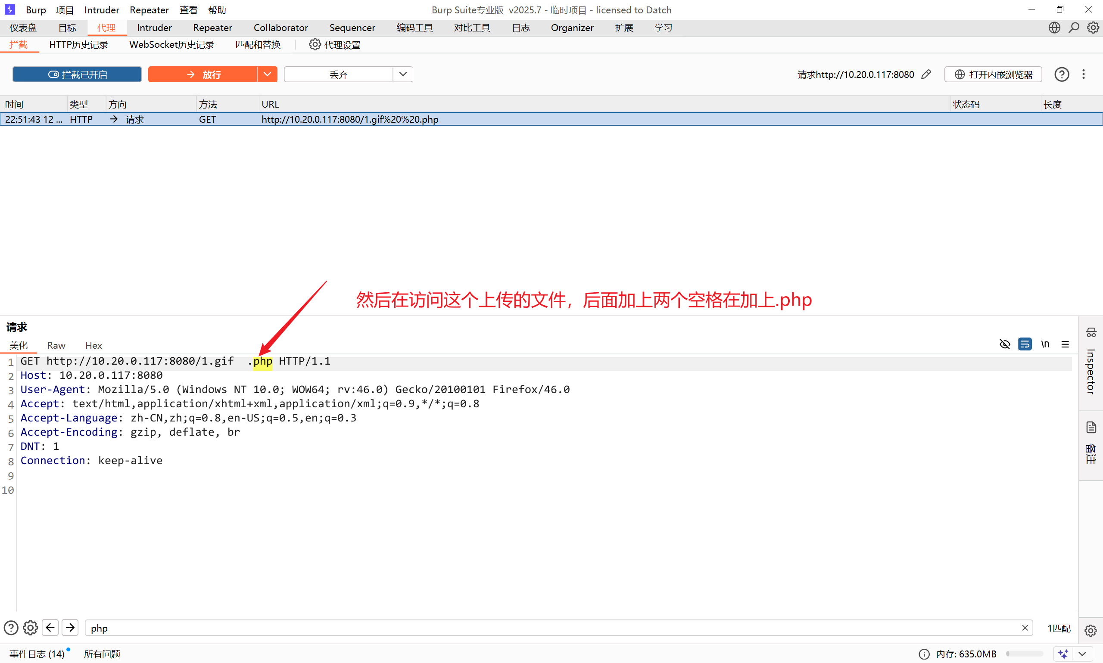
Task: Click the search magnifier icon at top right
Action: 1074,28
